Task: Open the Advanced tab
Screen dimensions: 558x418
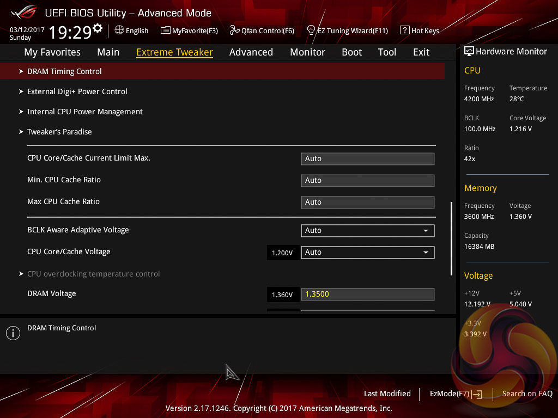Action: (251, 52)
